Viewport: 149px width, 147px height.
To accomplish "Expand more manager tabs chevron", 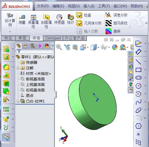I will (53, 46).
